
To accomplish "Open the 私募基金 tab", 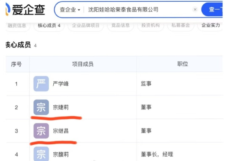I will 181,26.
